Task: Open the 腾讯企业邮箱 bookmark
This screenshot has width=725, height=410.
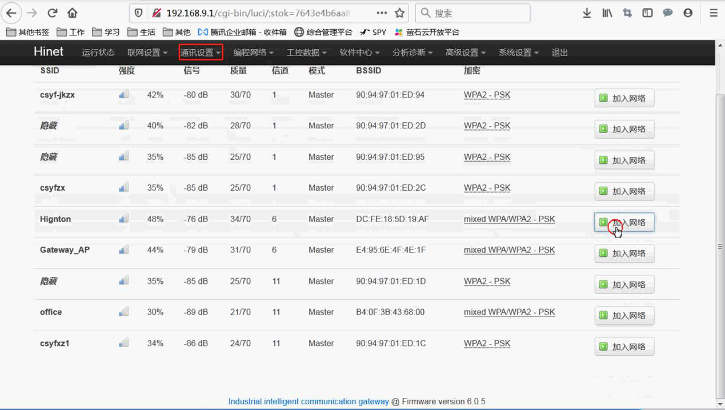Action: tap(242, 32)
